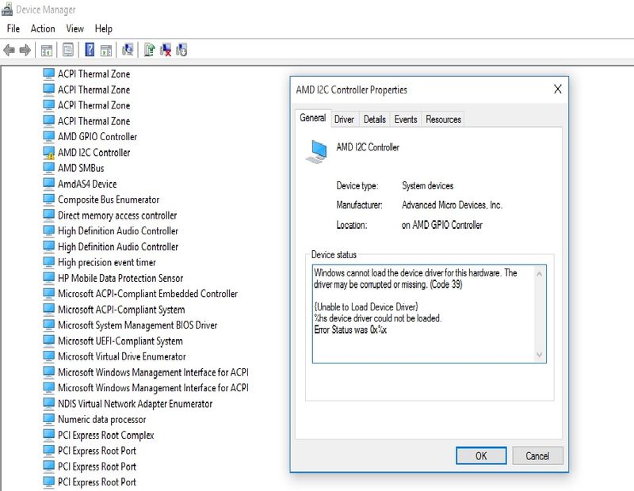Select Numeric data processor entry
This screenshot has width=634, height=491.
point(102,420)
